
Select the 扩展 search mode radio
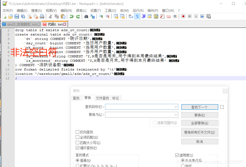78,165
